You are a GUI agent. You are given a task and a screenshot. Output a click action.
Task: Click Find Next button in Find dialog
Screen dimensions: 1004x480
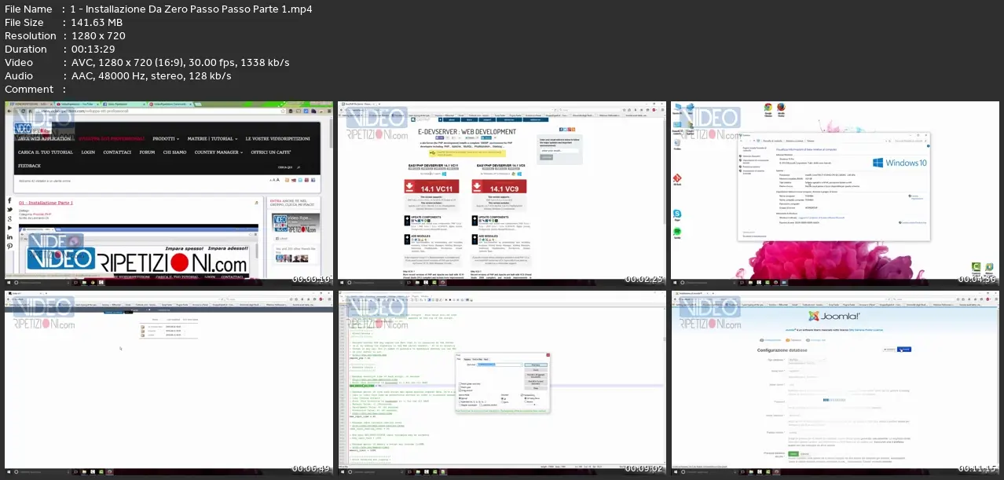click(x=536, y=365)
